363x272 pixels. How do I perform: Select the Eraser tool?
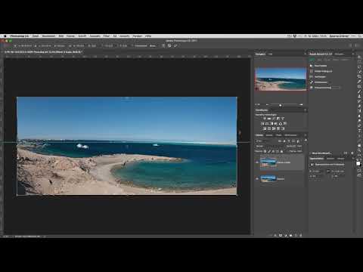click(x=359, y=106)
